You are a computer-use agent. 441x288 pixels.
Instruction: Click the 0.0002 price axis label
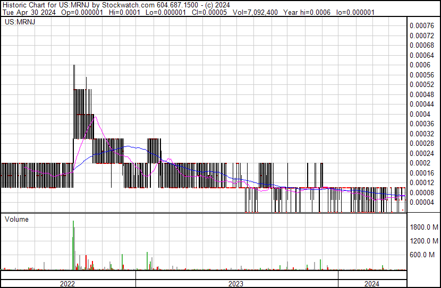click(420, 163)
